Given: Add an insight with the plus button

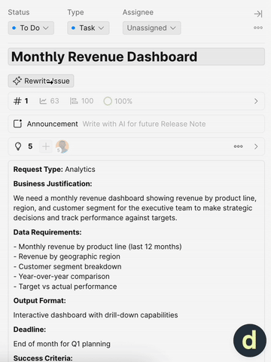Looking at the screenshot, I should (46, 146).
